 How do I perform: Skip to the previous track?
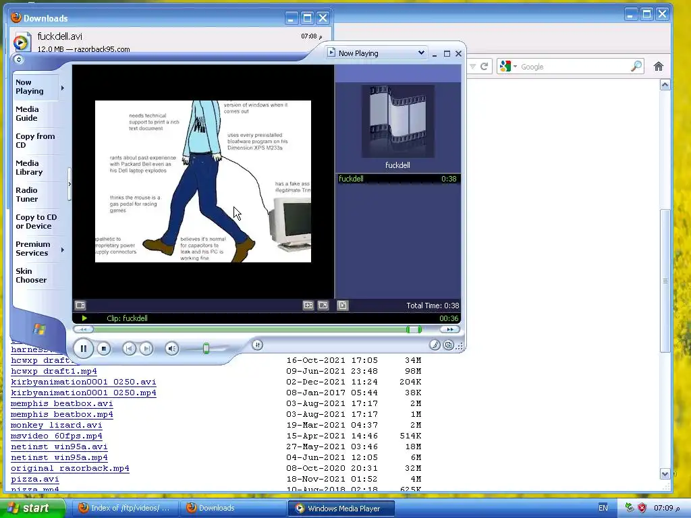(x=129, y=349)
